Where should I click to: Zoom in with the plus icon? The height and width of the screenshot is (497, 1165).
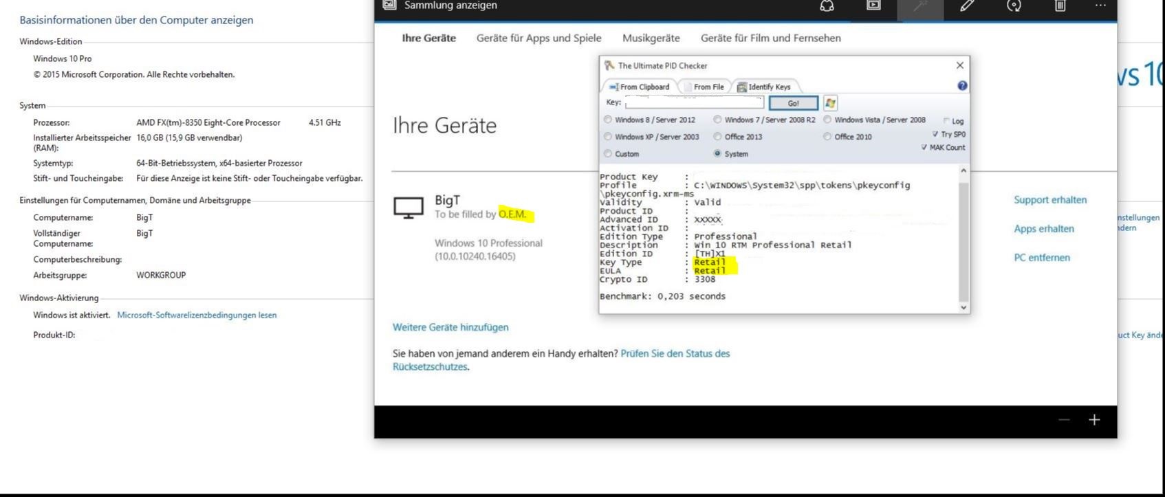click(1094, 419)
